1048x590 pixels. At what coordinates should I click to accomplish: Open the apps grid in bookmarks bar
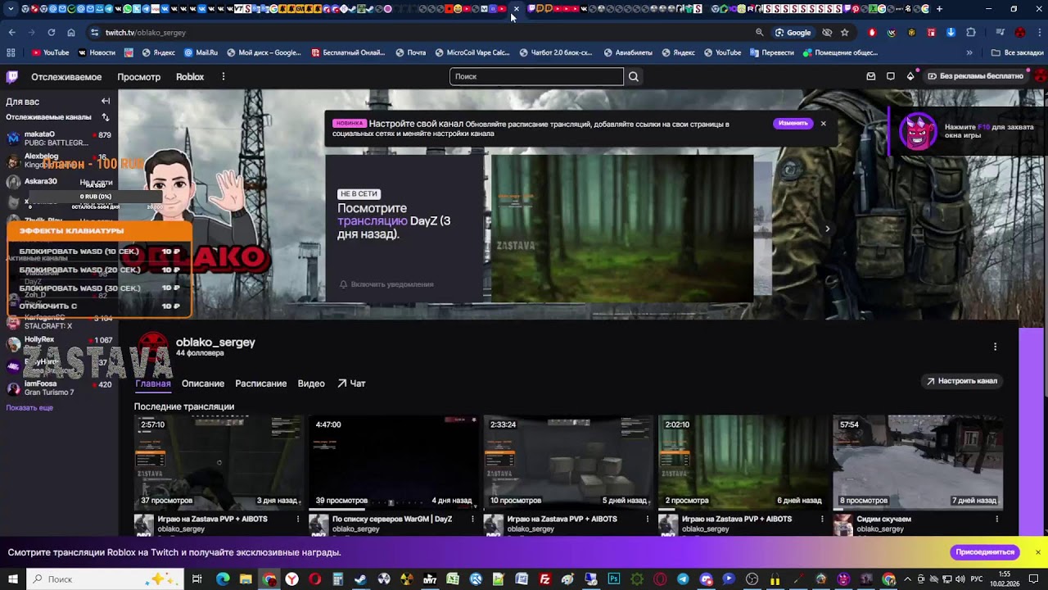[x=11, y=52]
